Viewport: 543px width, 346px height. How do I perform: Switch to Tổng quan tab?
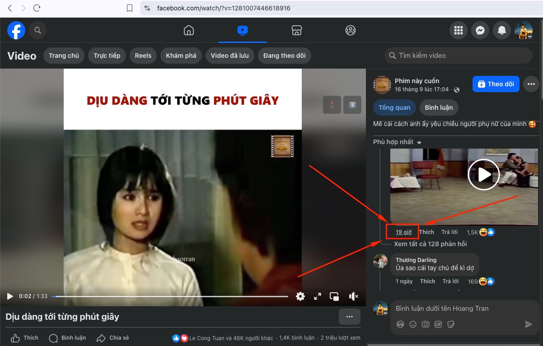[394, 108]
